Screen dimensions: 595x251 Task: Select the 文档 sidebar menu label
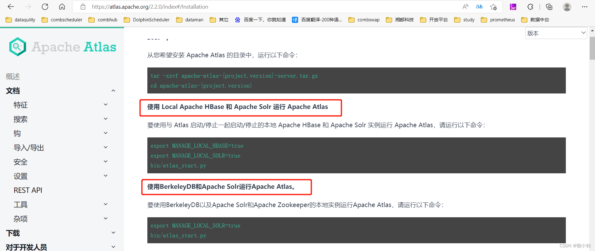pyautogui.click(x=13, y=91)
